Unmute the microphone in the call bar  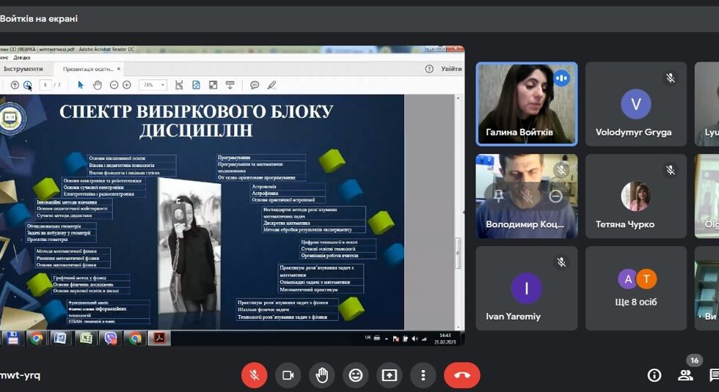point(254,375)
